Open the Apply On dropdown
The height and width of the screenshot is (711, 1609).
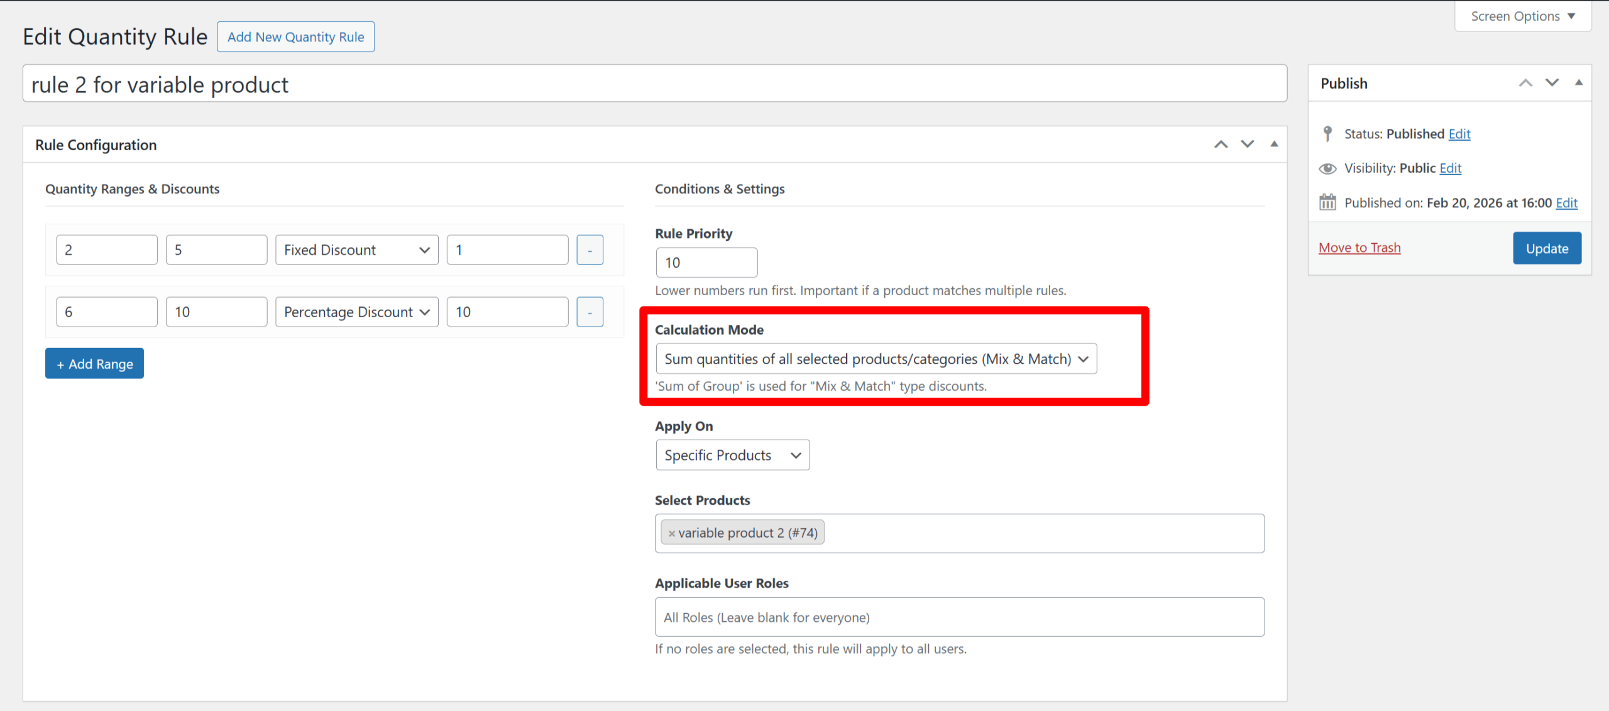[x=732, y=455]
